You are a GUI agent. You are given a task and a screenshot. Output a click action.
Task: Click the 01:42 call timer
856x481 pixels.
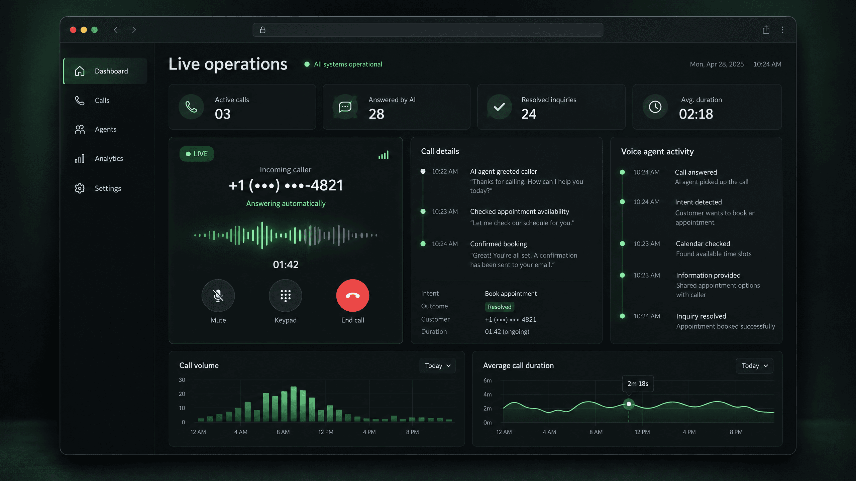tap(286, 265)
